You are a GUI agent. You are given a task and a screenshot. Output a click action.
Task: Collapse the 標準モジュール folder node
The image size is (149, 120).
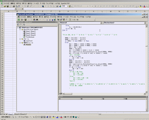click(x=20, y=43)
